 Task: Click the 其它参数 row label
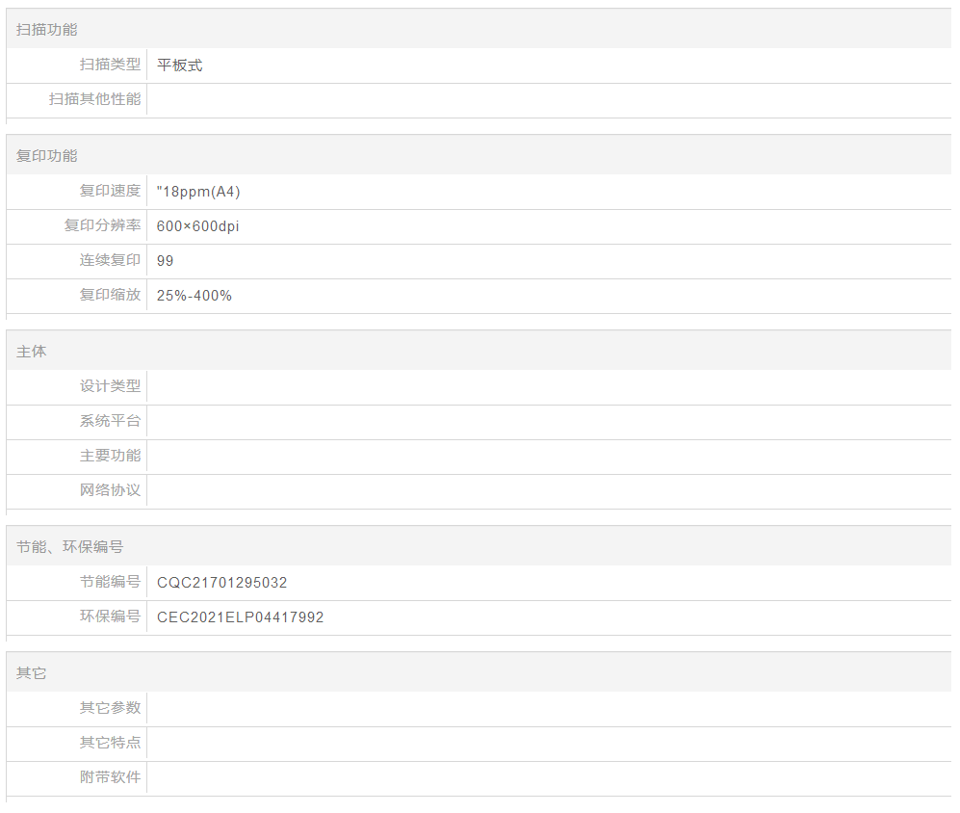(x=110, y=708)
